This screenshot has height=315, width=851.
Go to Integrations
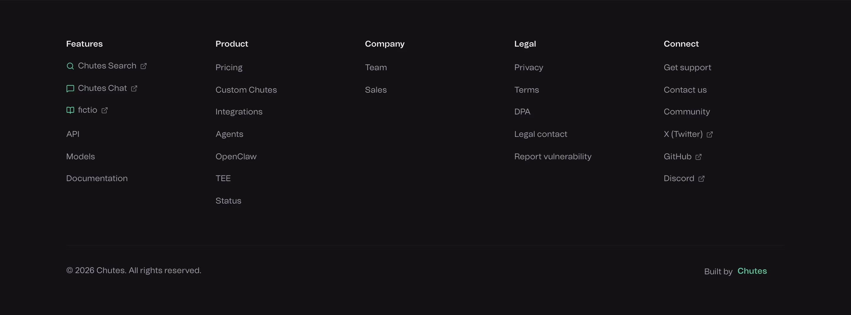tap(239, 111)
